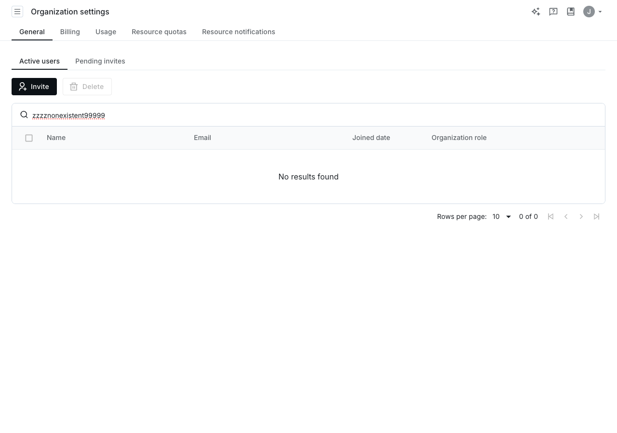Sort by the Name column header
Screen dimensions: 617x433
pos(56,138)
